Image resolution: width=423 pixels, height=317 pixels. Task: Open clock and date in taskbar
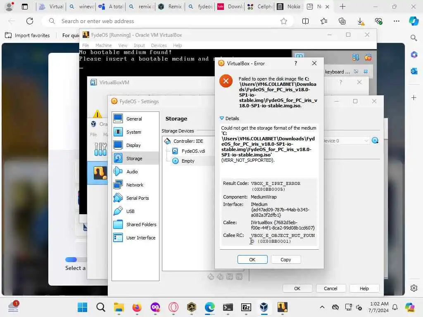379,307
